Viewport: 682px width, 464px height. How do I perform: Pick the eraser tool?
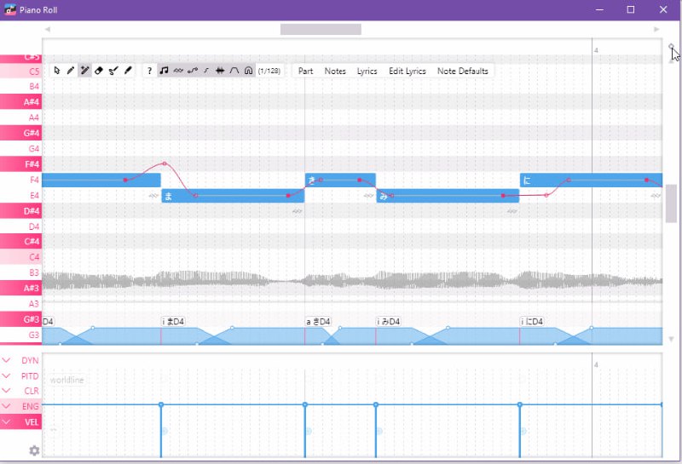pyautogui.click(x=99, y=72)
